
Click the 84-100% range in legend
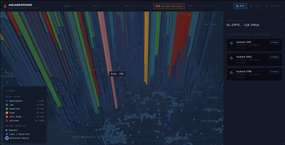(x=40, y=121)
